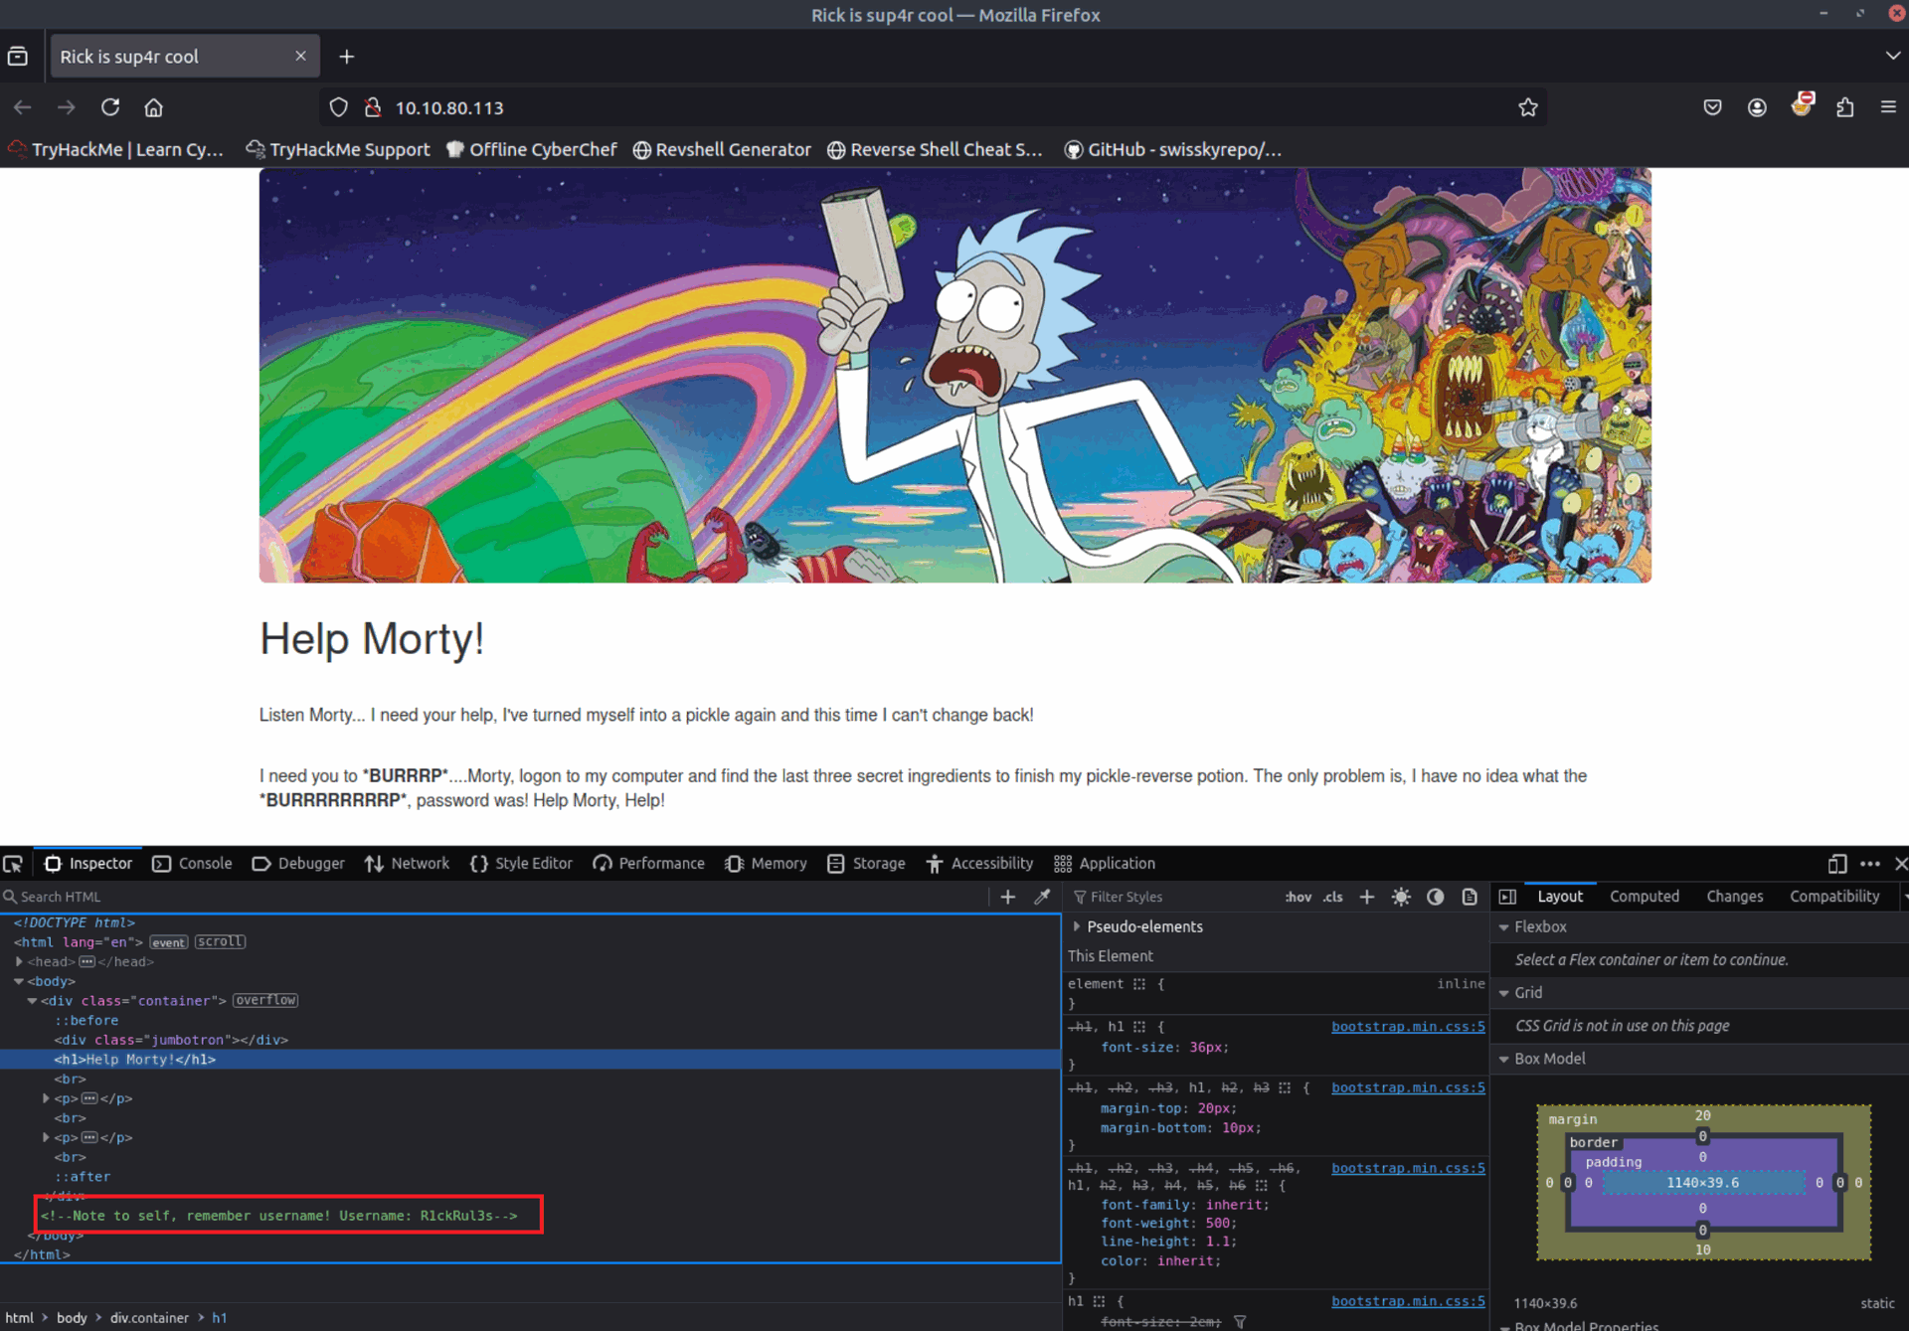This screenshot has height=1331, width=1909.
Task: Click the Search HTML field
Action: (x=494, y=897)
